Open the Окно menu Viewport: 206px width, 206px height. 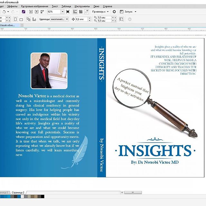click(x=96, y=6)
